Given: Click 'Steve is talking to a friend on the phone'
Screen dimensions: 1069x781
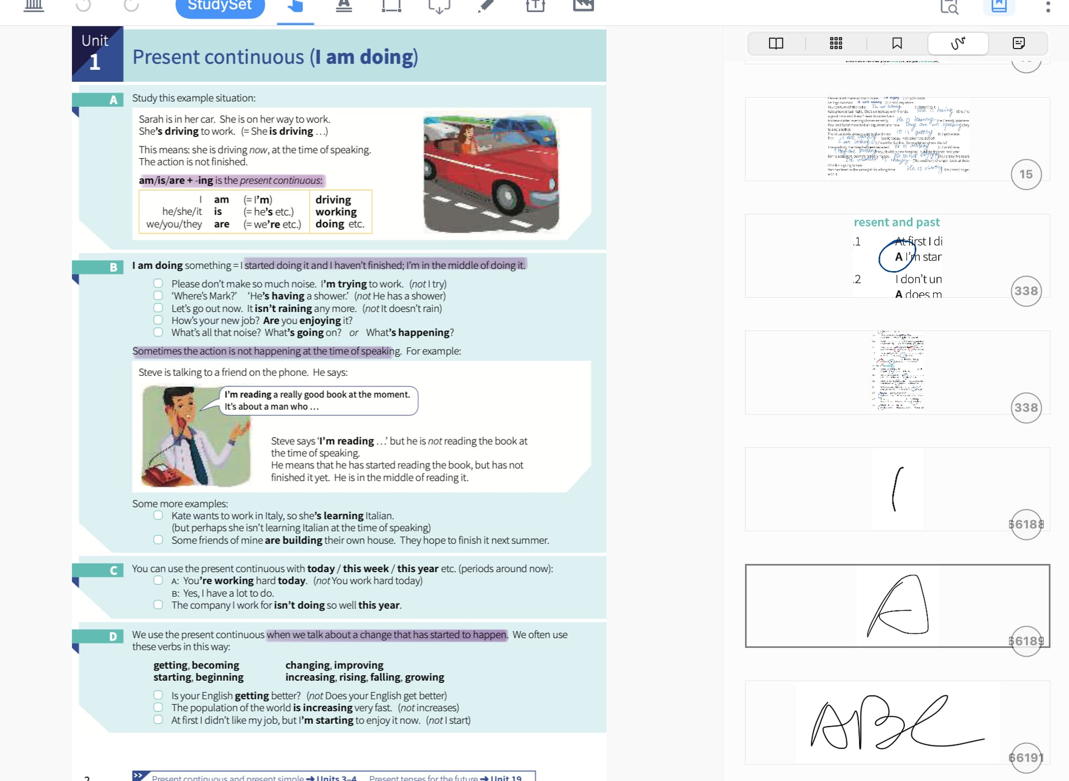Looking at the screenshot, I should click(243, 372).
